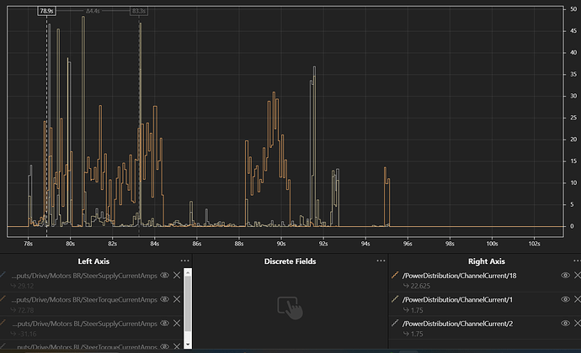This screenshot has height=353, width=581.
Task: Click the 25 label on right axis
Action: [573, 118]
